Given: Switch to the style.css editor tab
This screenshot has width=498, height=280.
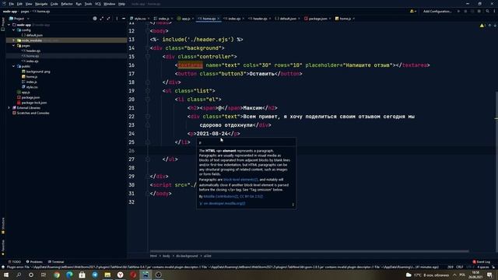Looking at the screenshot, I should 139,19.
